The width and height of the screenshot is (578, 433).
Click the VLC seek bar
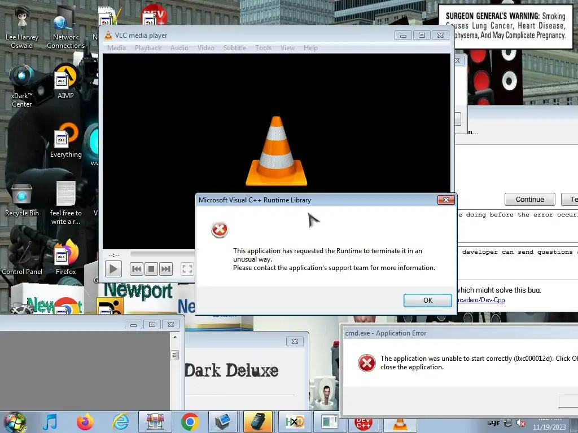pos(163,254)
